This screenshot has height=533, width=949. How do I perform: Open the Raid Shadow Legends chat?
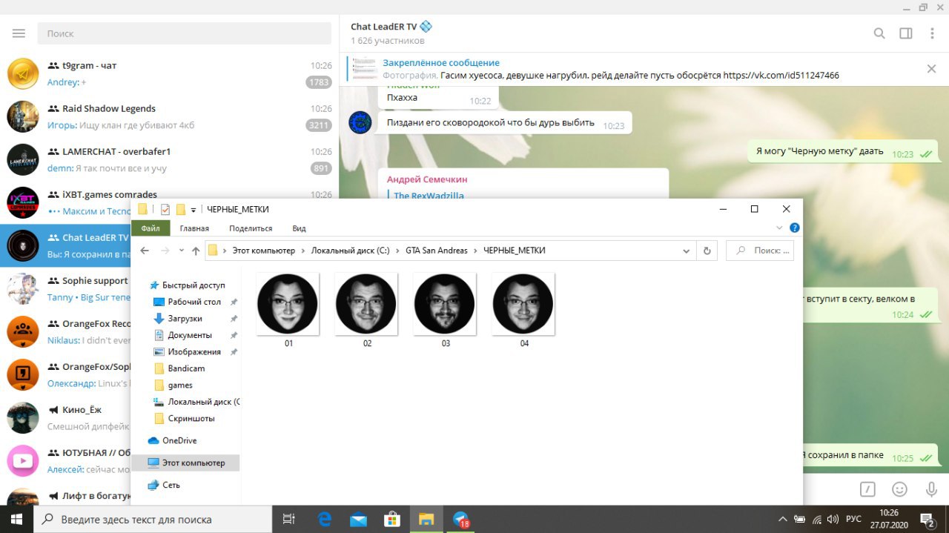(170, 117)
